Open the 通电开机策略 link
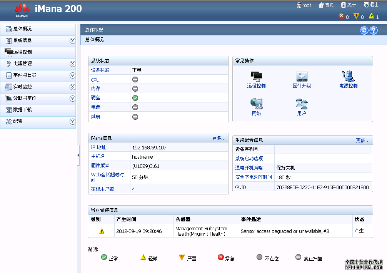The height and width of the screenshot is (273, 387). click(249, 168)
